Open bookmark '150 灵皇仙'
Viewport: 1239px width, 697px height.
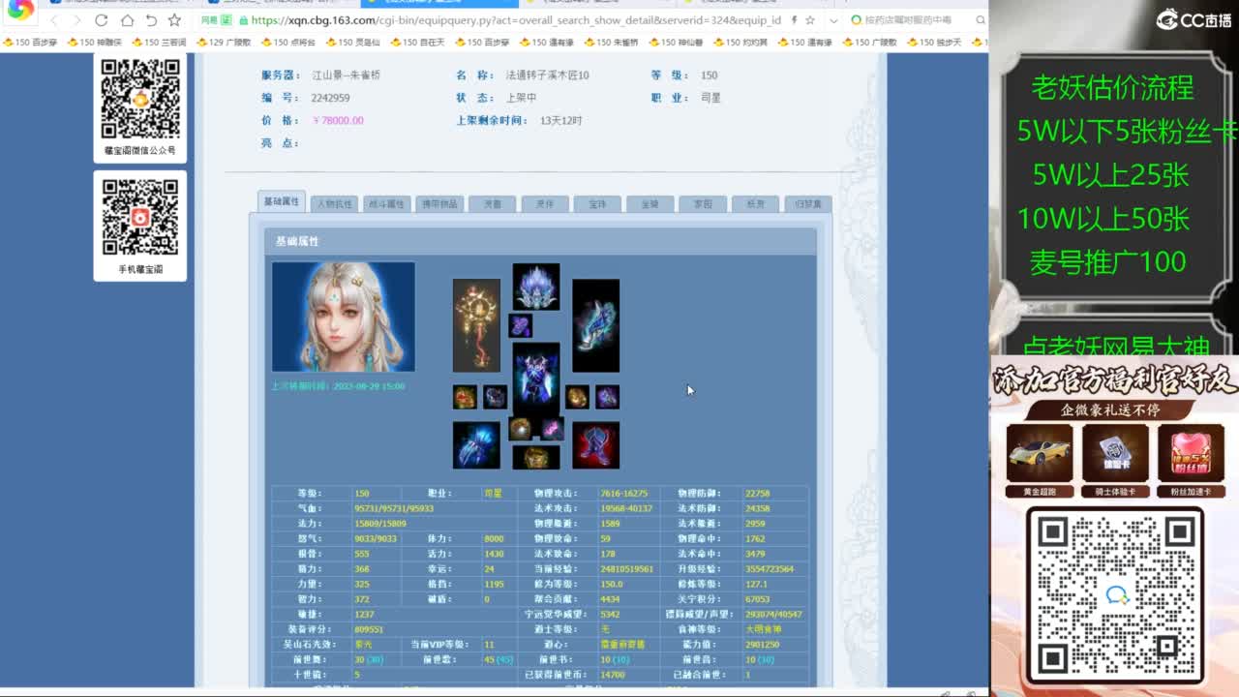coord(352,43)
